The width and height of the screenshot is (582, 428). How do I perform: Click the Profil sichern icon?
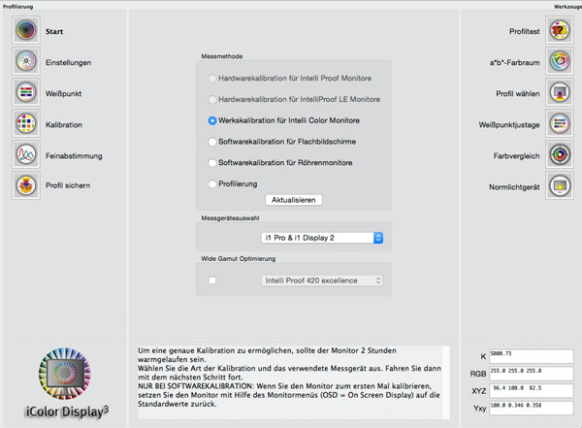click(x=26, y=185)
